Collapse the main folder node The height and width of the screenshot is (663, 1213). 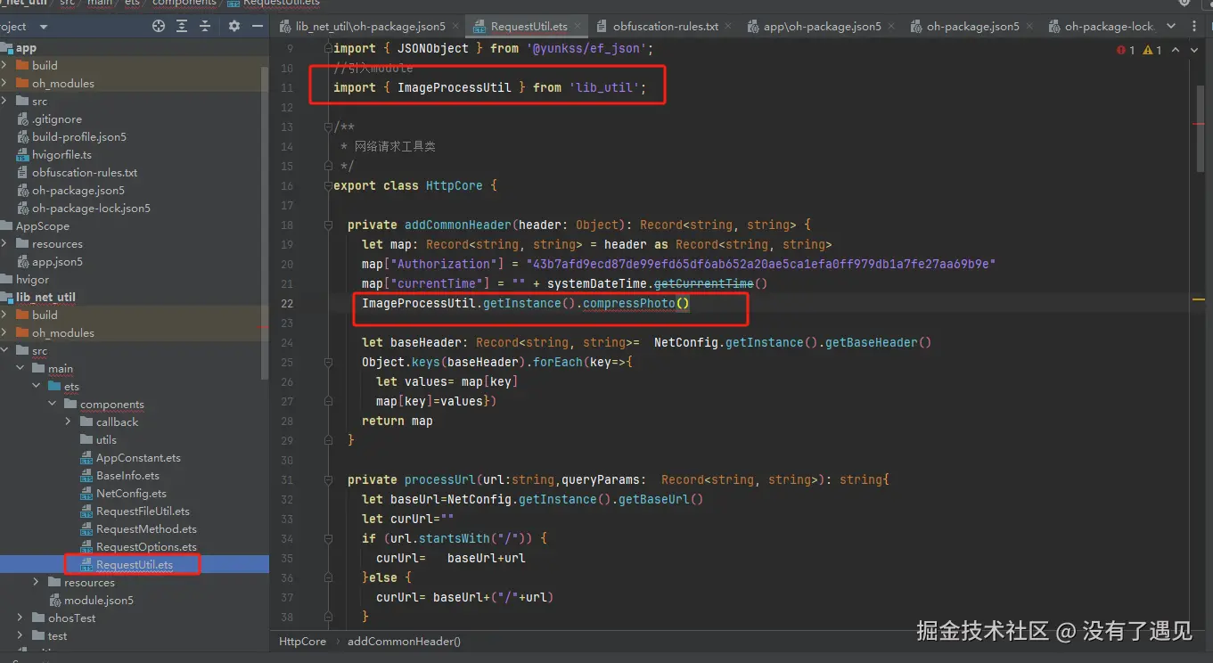(20, 368)
